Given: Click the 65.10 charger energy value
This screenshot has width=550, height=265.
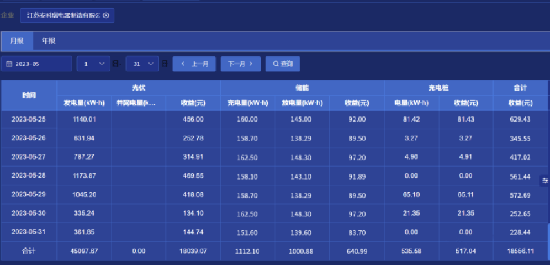Looking at the screenshot, I should [x=411, y=194].
